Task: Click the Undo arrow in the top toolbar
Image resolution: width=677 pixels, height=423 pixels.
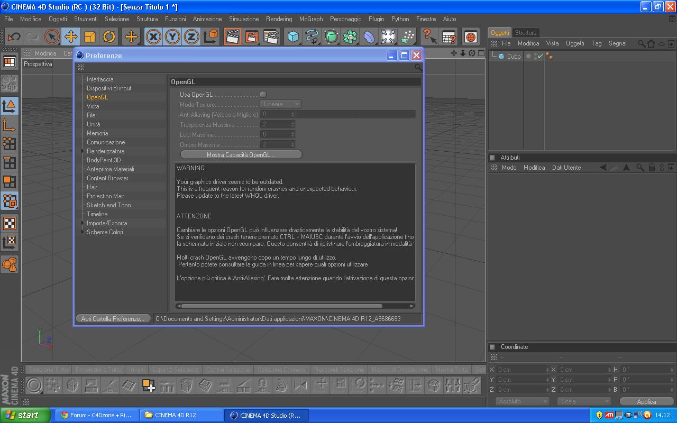Action: point(13,36)
